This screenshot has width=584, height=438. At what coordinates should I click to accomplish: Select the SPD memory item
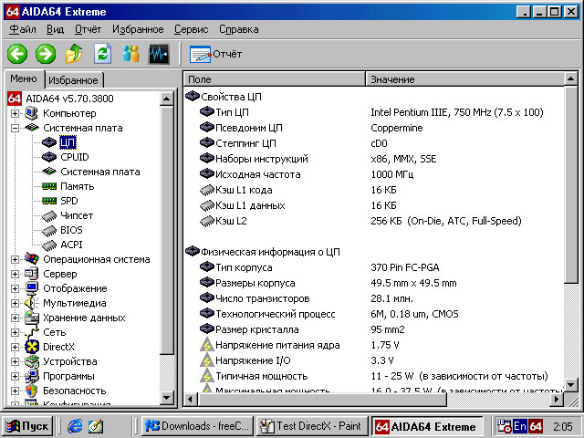(x=69, y=201)
